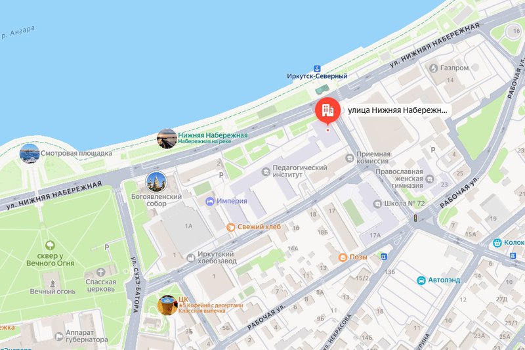Select the Позы restaurant icon
525x350 pixels.
click(x=343, y=257)
